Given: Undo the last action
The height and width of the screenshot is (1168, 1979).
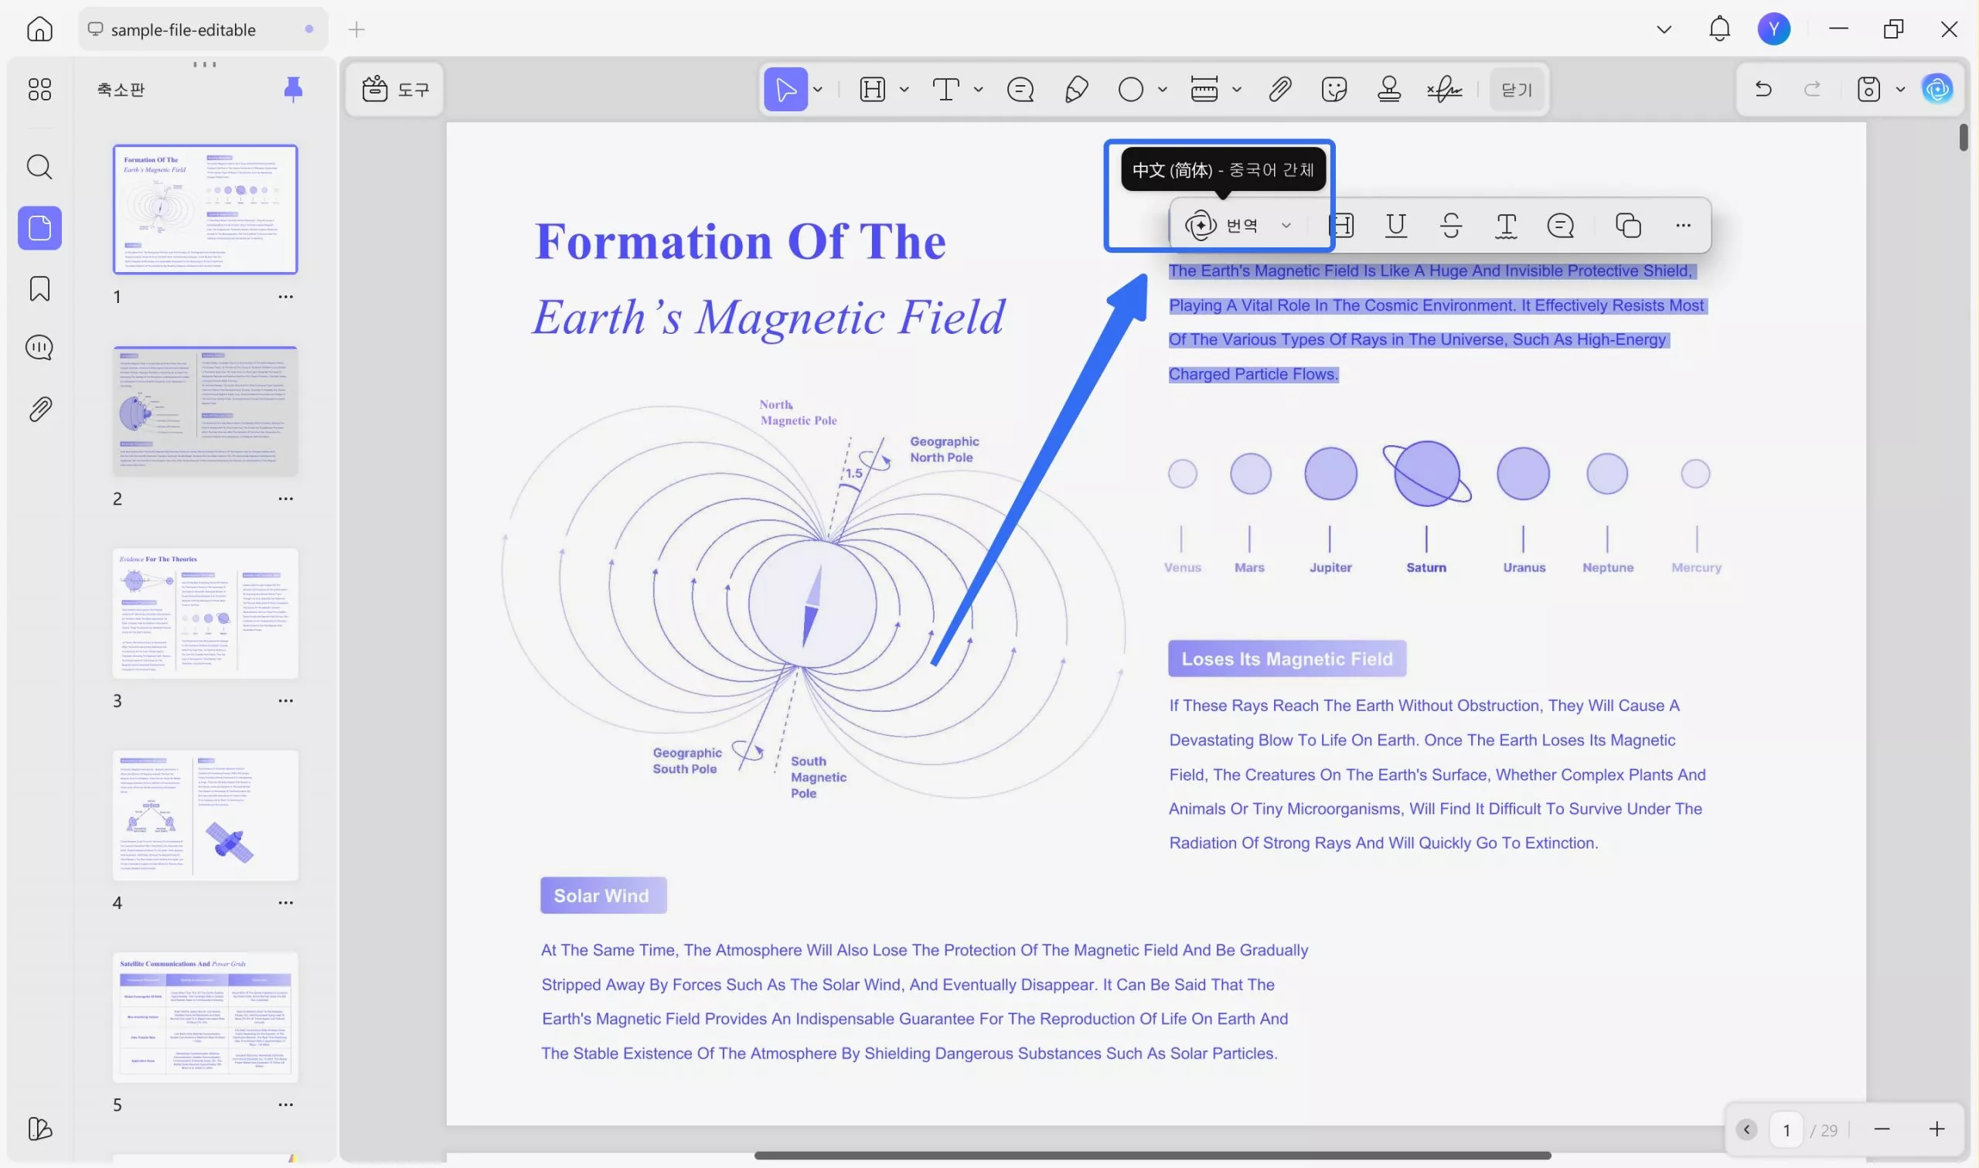Looking at the screenshot, I should (x=1763, y=89).
